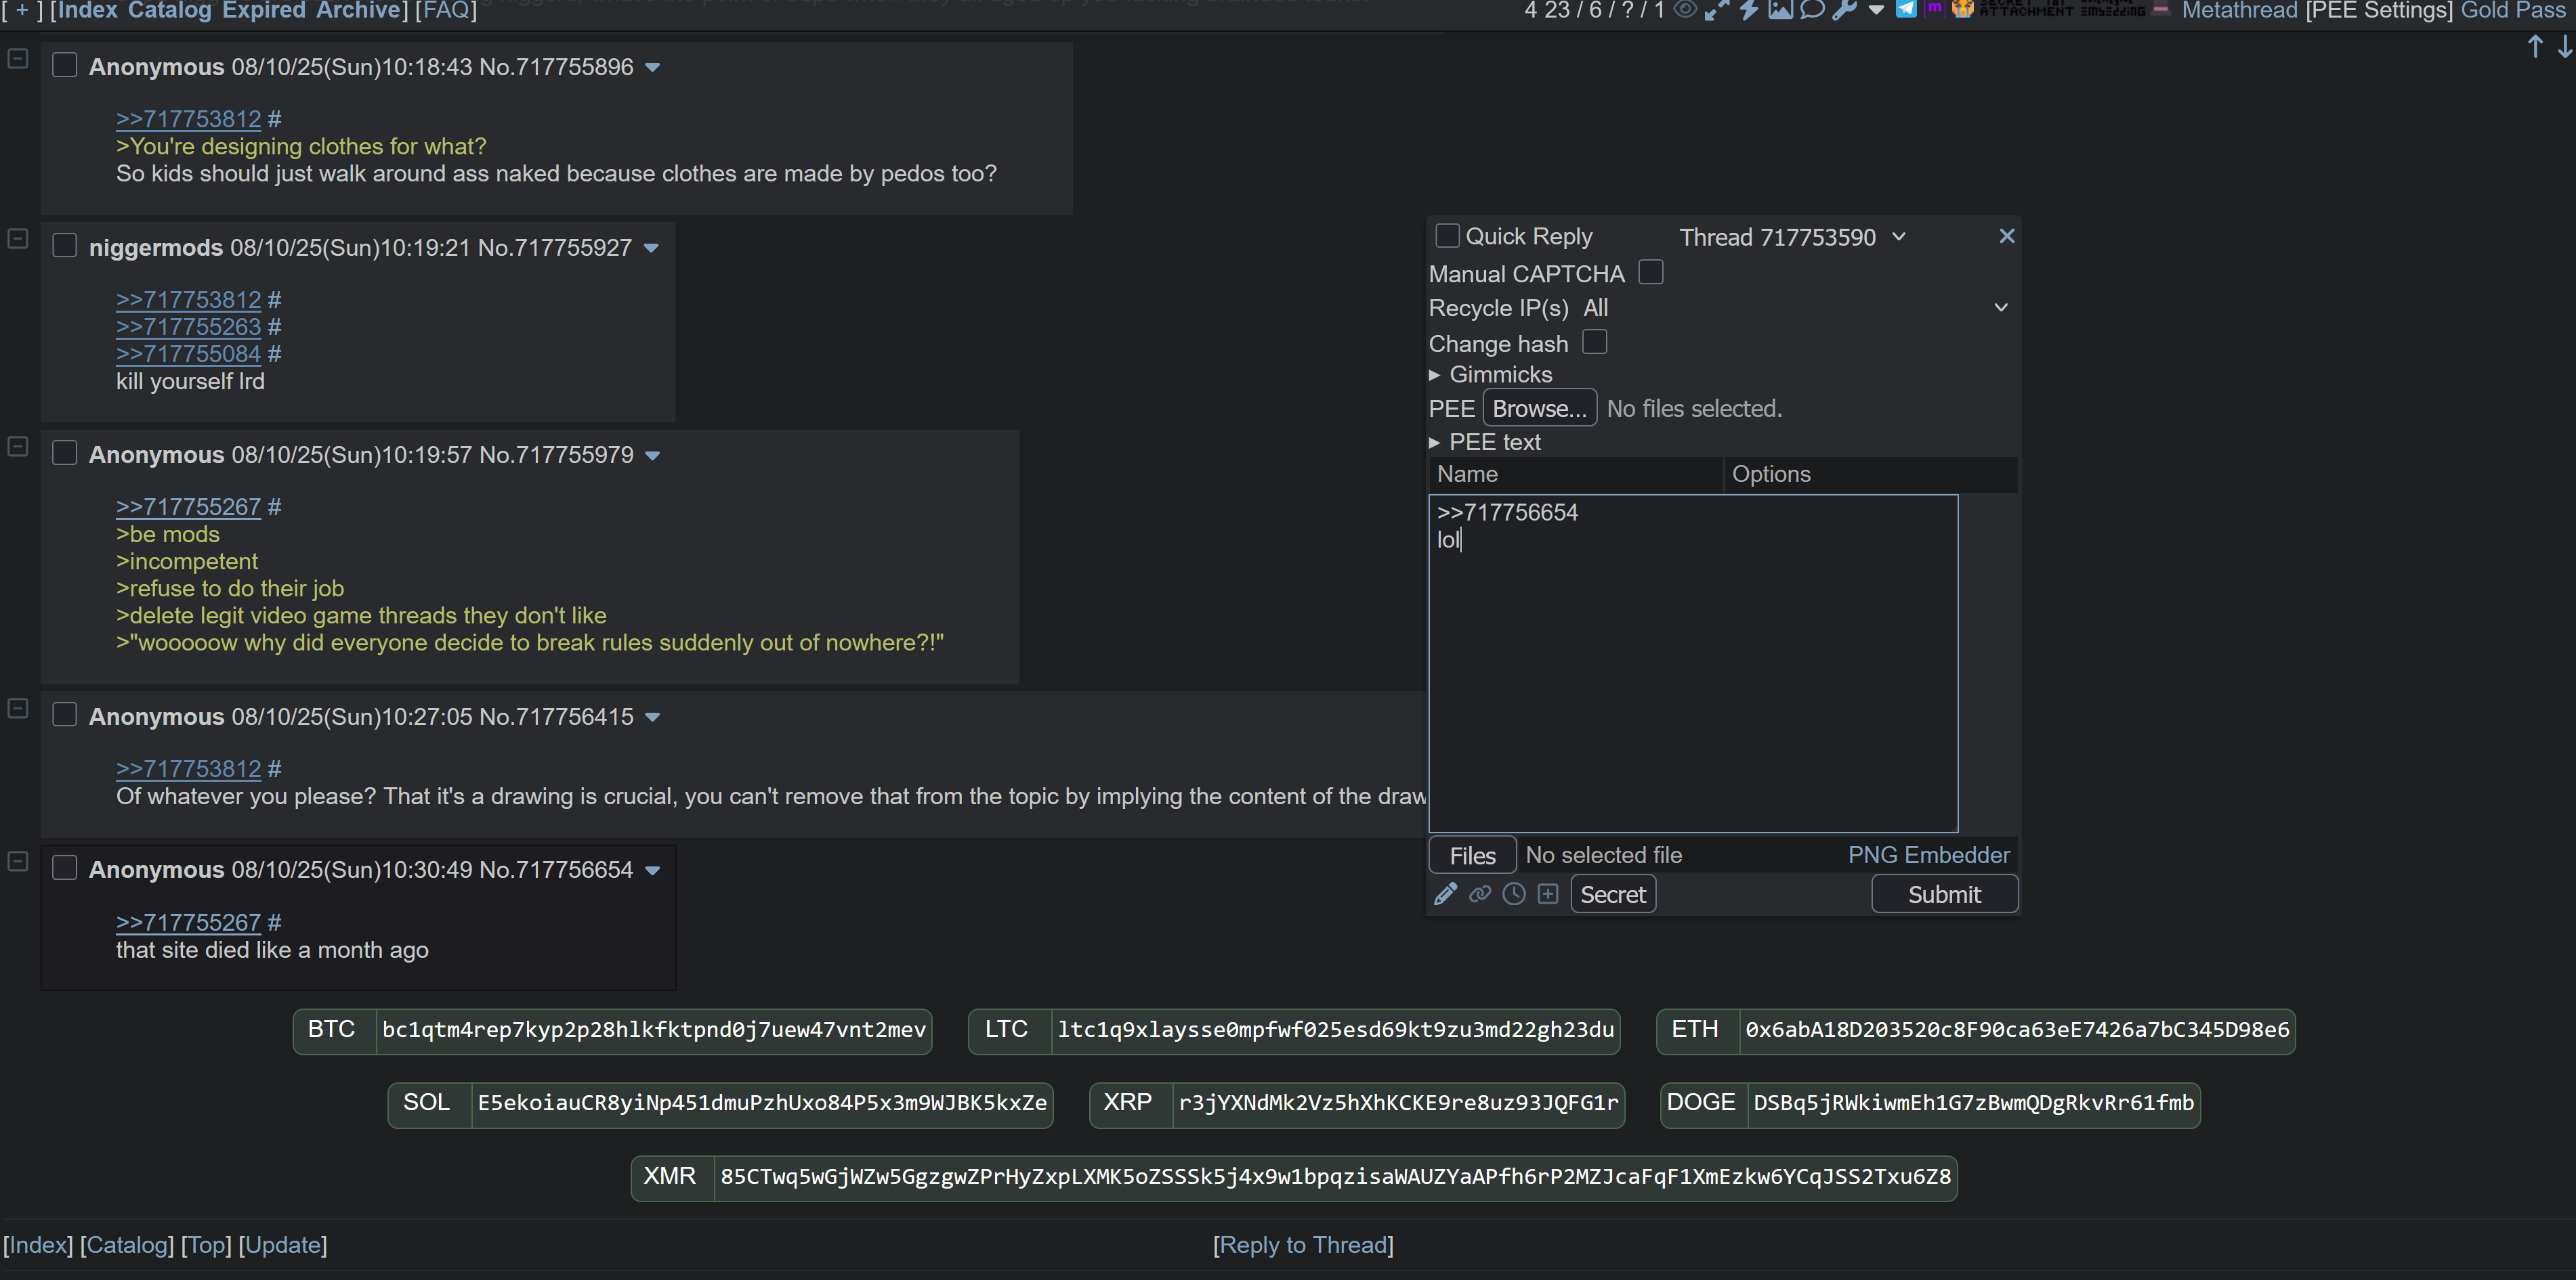Click the lightning bolt icon in header
The height and width of the screenshot is (1280, 2576).
tap(1749, 10)
